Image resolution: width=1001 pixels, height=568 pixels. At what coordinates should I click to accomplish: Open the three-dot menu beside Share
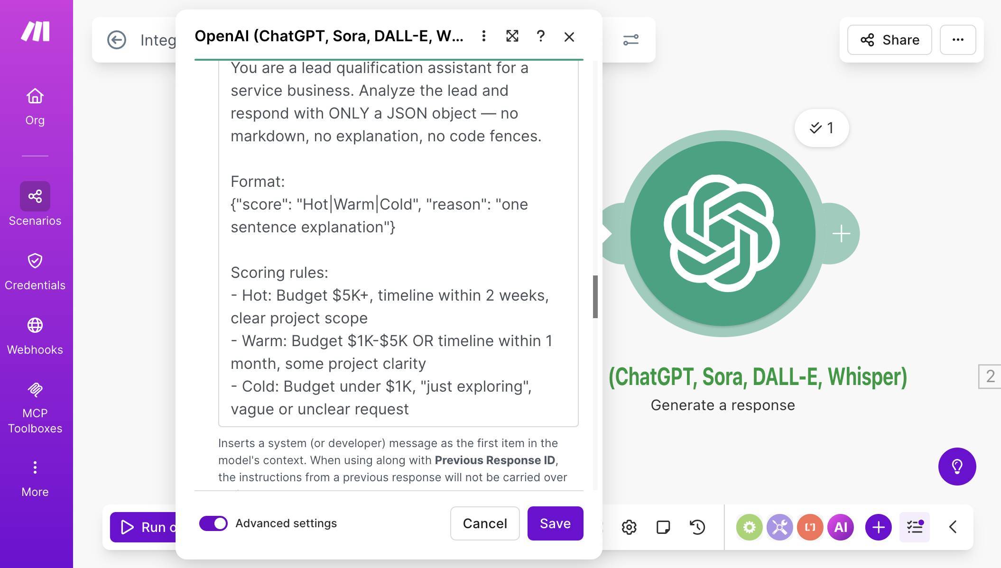coord(958,40)
